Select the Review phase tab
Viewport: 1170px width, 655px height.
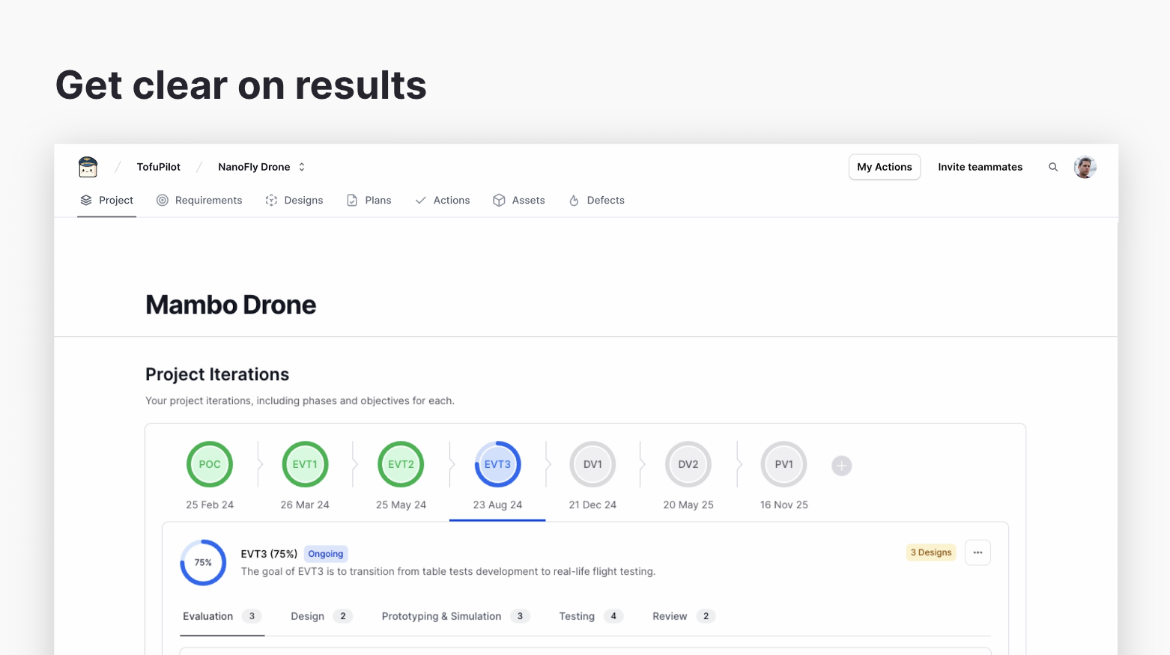(684, 616)
